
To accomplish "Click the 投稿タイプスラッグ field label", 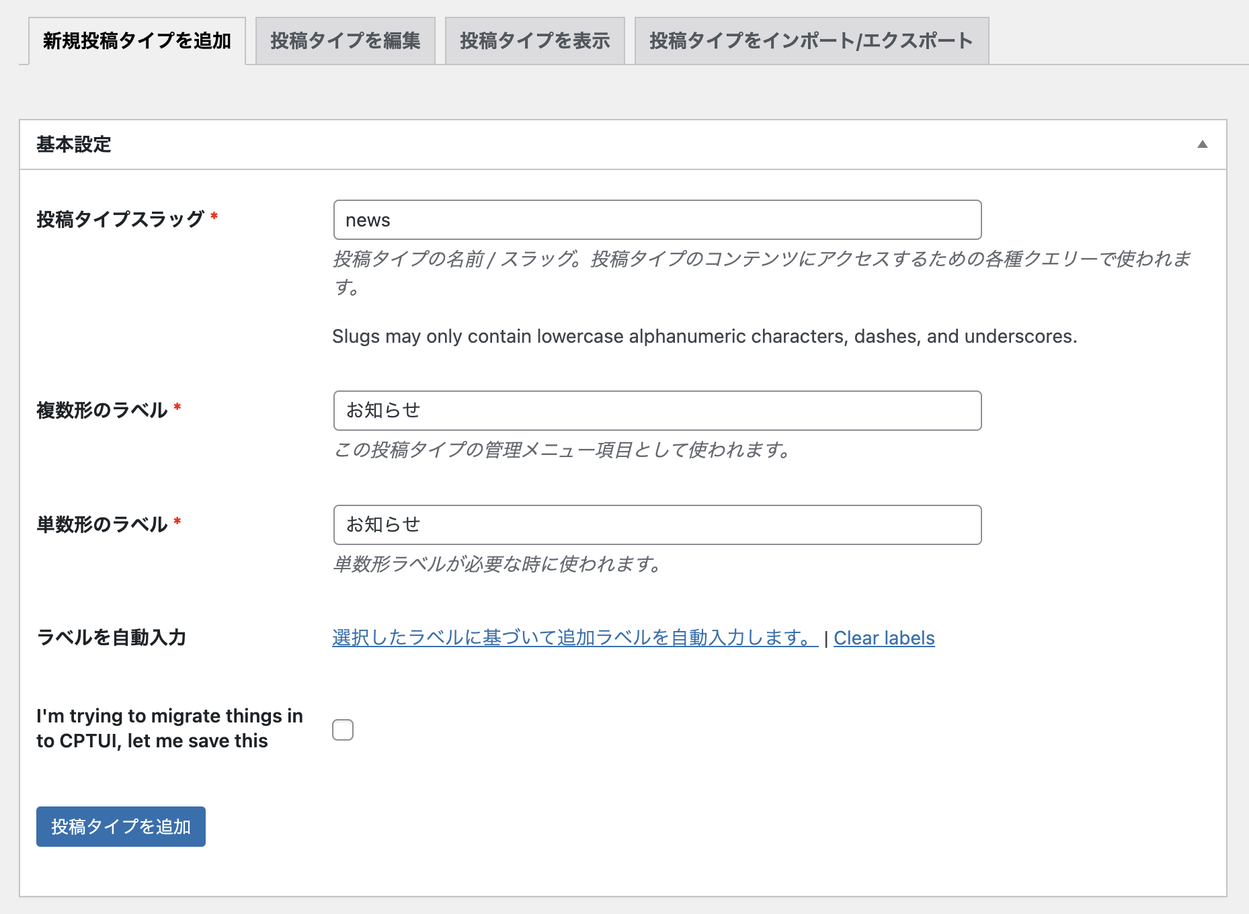I will click(120, 219).
